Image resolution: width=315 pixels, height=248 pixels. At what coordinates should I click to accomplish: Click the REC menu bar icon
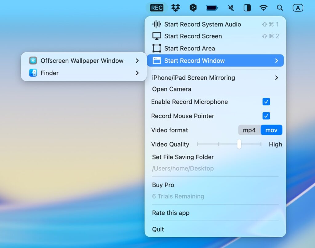(157, 8)
